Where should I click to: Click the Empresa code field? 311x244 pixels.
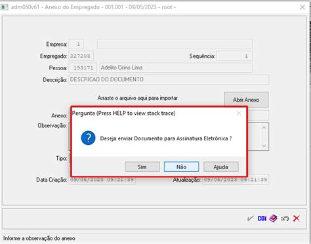[x=76, y=44]
